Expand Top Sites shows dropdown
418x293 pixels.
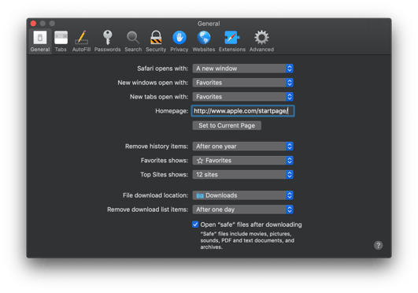click(243, 175)
